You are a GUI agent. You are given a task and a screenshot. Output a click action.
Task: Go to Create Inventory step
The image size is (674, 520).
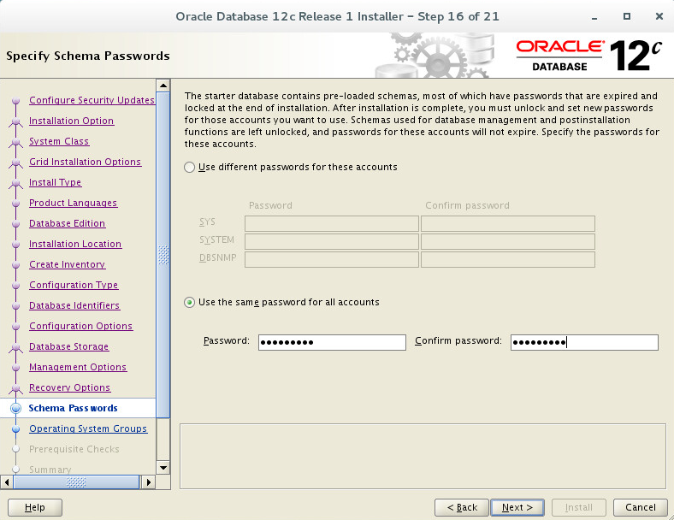[x=67, y=265]
